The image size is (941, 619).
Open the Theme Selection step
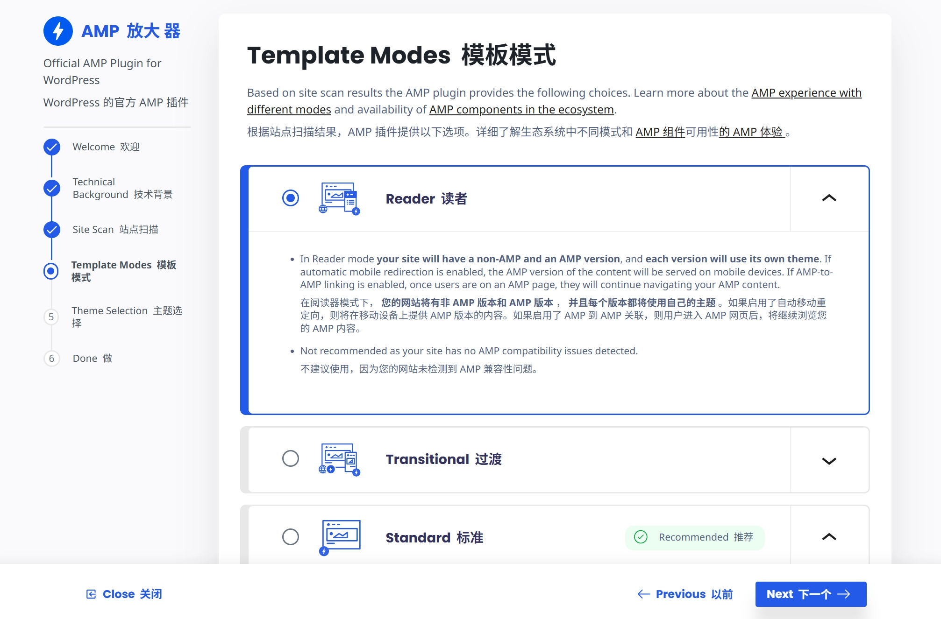127,317
